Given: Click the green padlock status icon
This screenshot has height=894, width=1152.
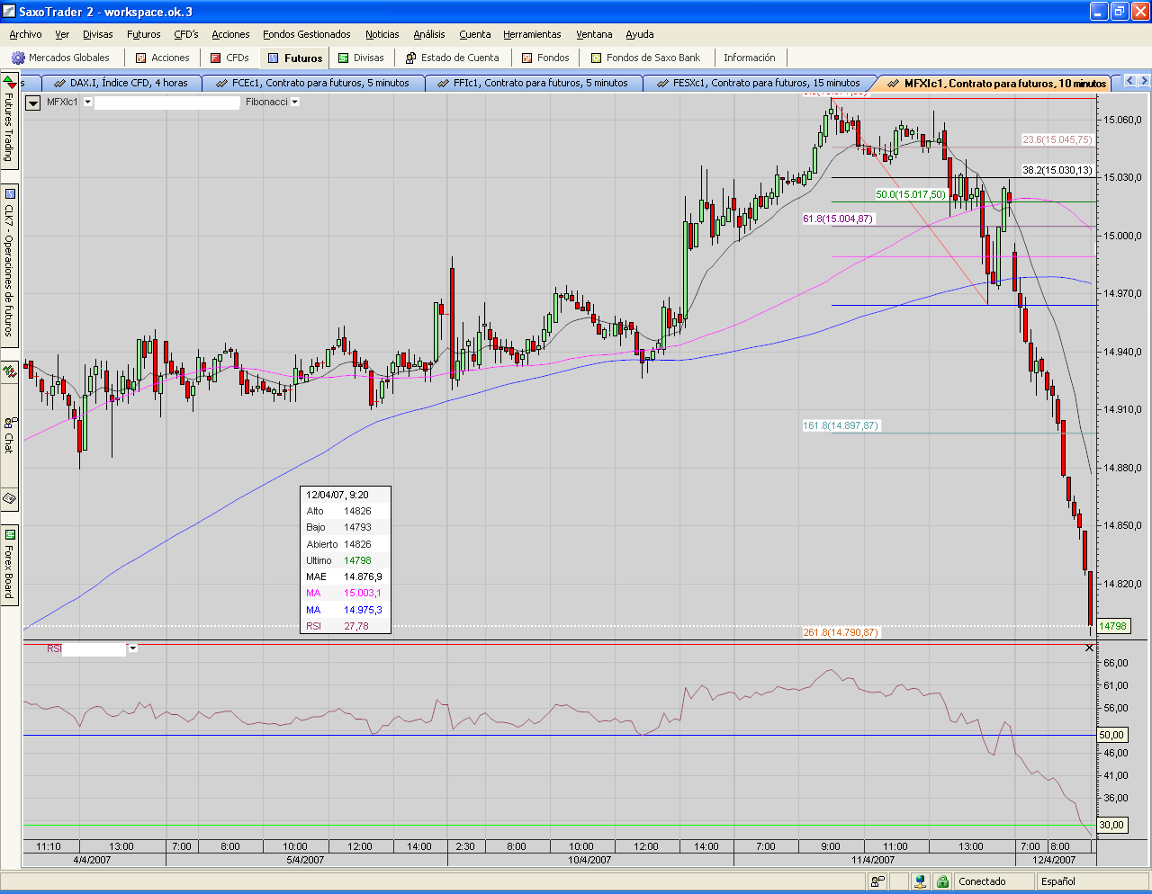Looking at the screenshot, I should pos(942,881).
